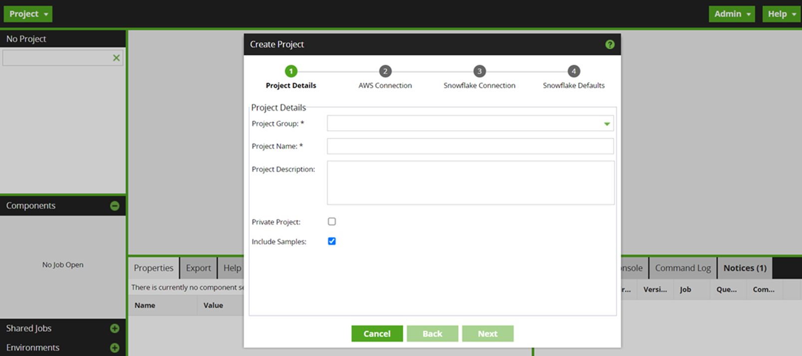Expand Shared Jobs with the plus icon

115,328
